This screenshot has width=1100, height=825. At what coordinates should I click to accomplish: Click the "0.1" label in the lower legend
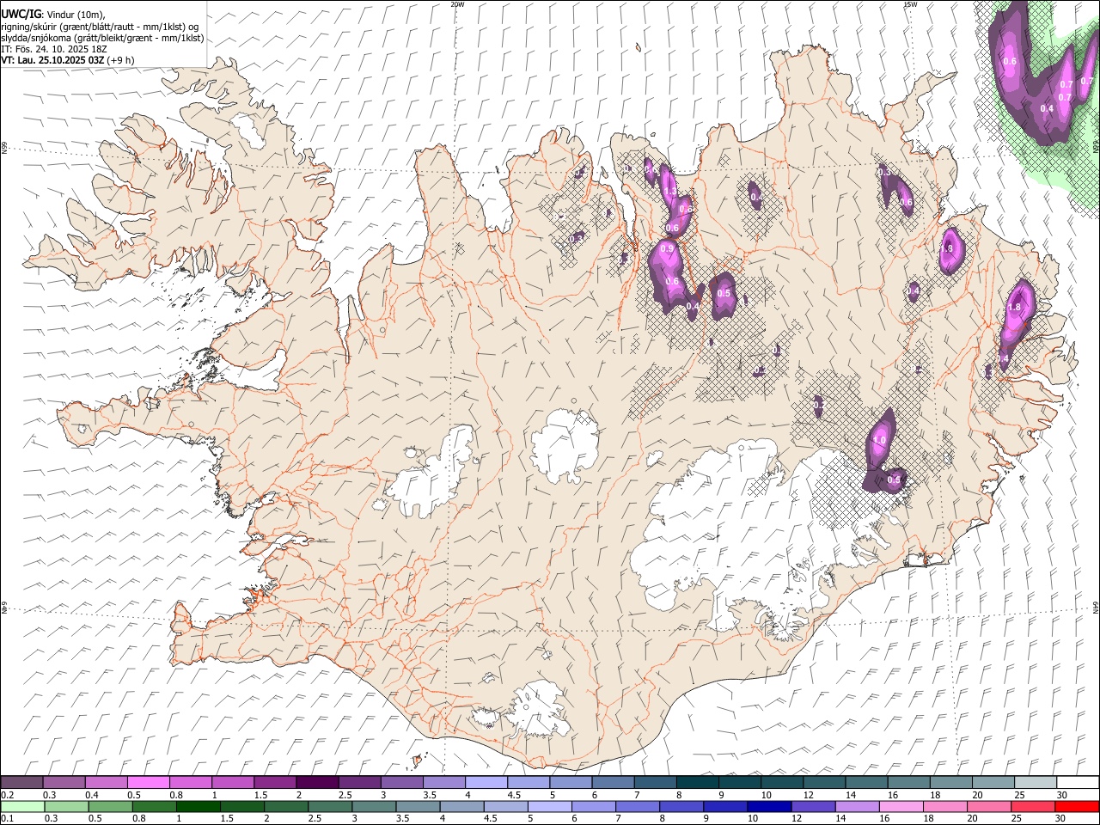coord(7,819)
